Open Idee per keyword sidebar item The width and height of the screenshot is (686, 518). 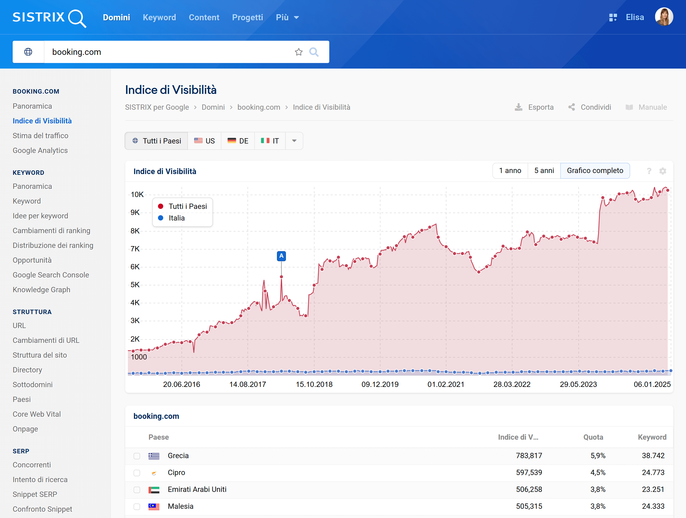(x=40, y=216)
